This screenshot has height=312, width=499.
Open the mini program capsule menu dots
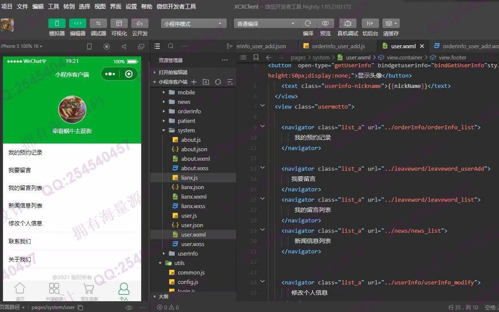[x=110, y=74]
